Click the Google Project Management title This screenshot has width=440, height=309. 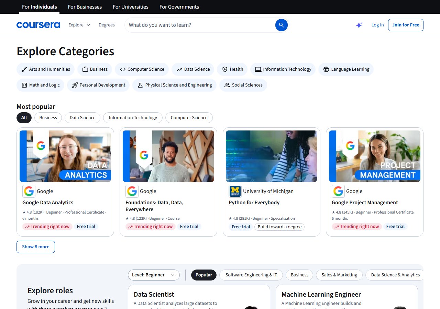point(365,203)
